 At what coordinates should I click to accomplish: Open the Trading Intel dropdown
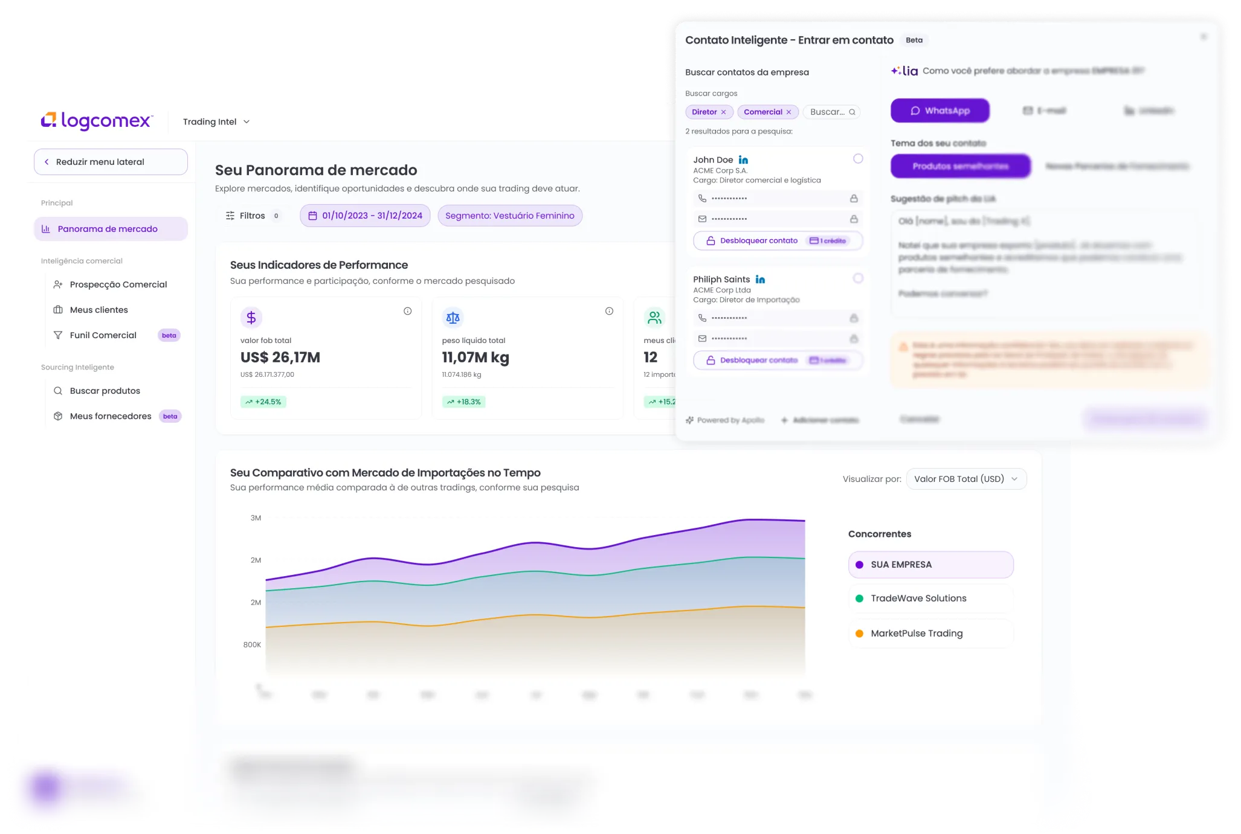(x=216, y=122)
